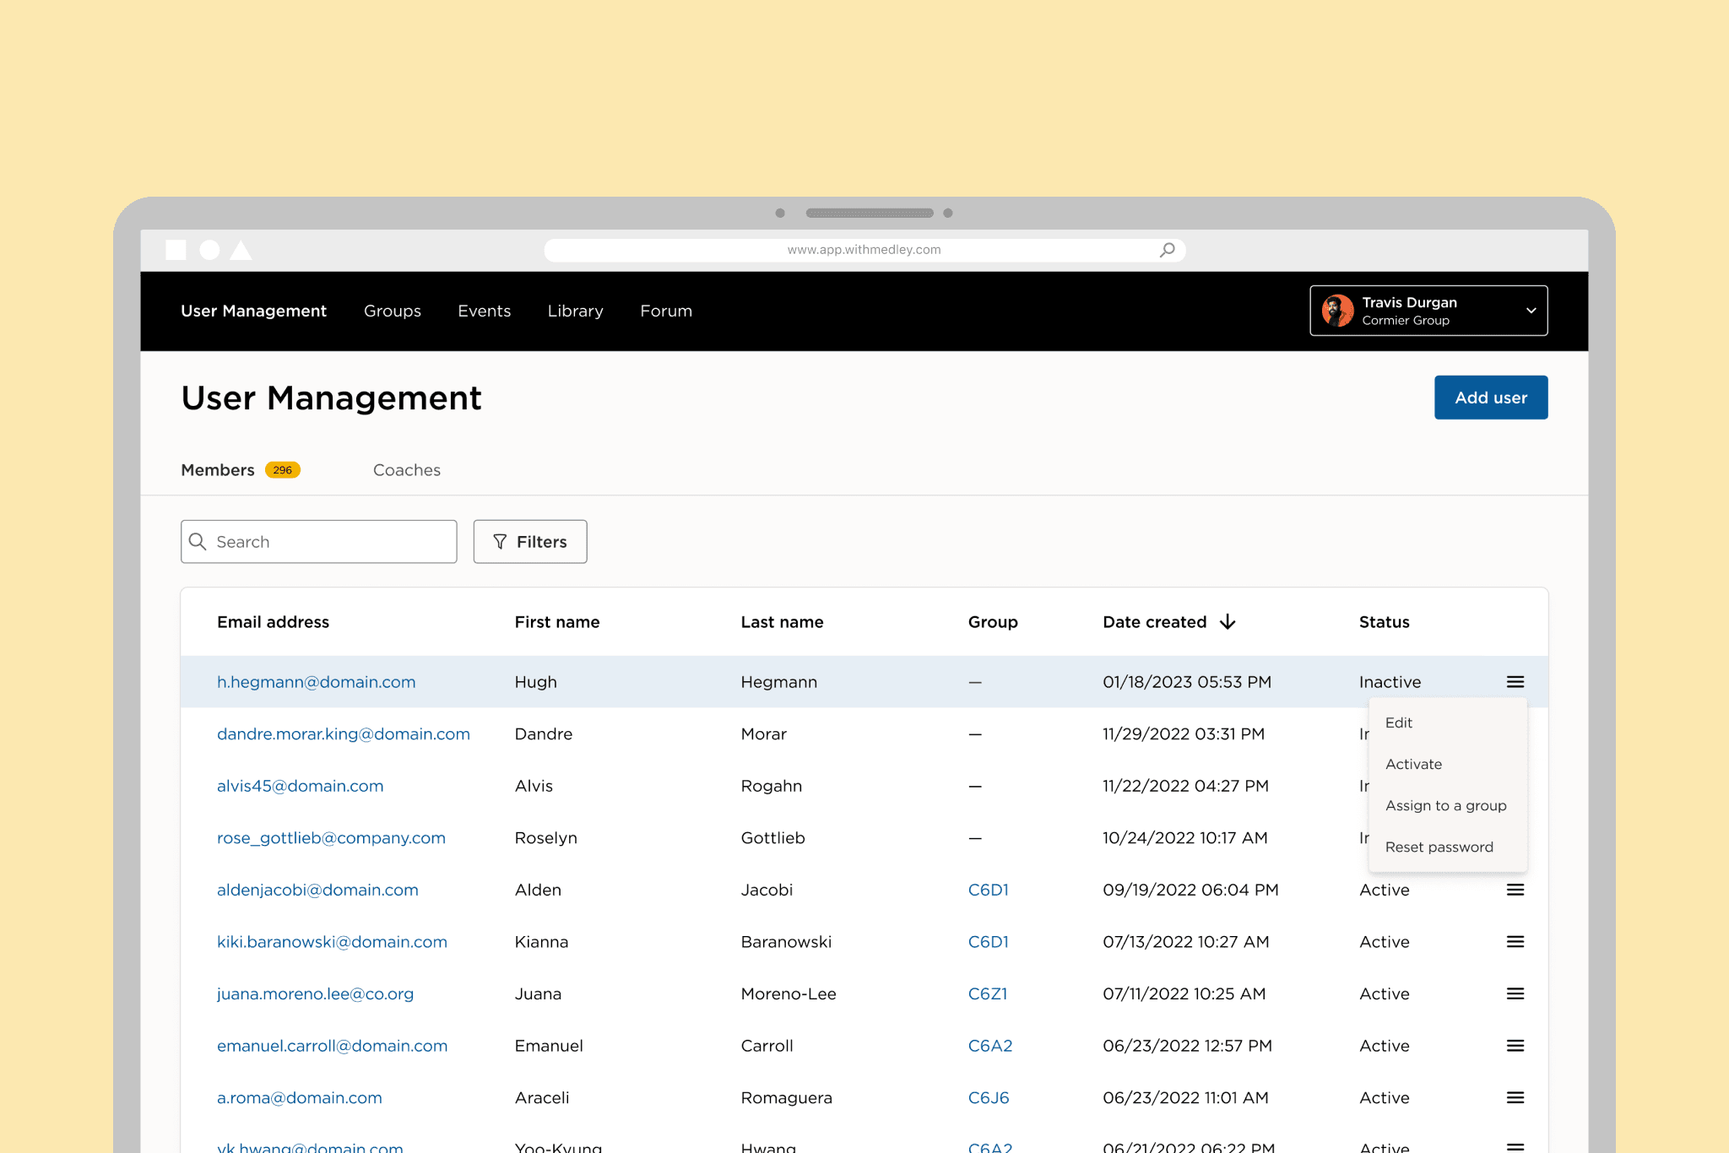Click the hamburger menu icon for Juana Moreno-Lee
The width and height of the screenshot is (1729, 1153).
click(1515, 993)
